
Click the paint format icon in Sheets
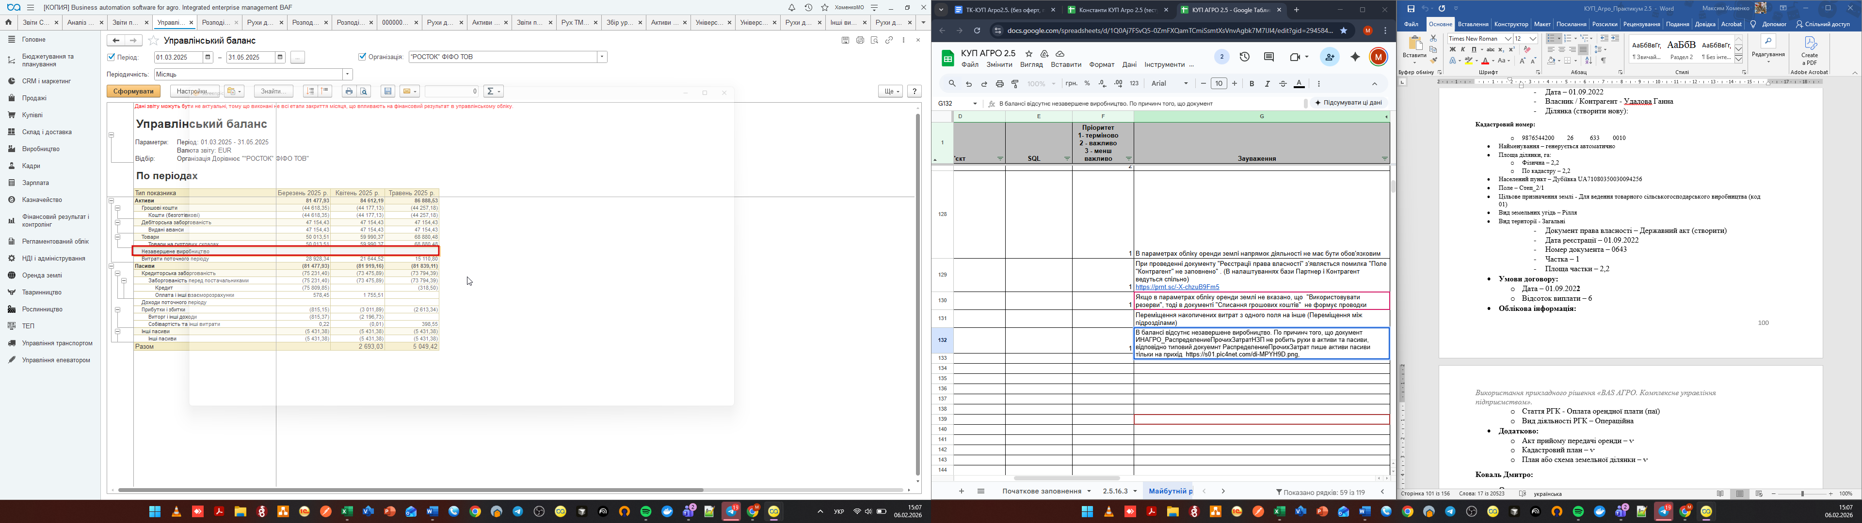(x=1015, y=84)
